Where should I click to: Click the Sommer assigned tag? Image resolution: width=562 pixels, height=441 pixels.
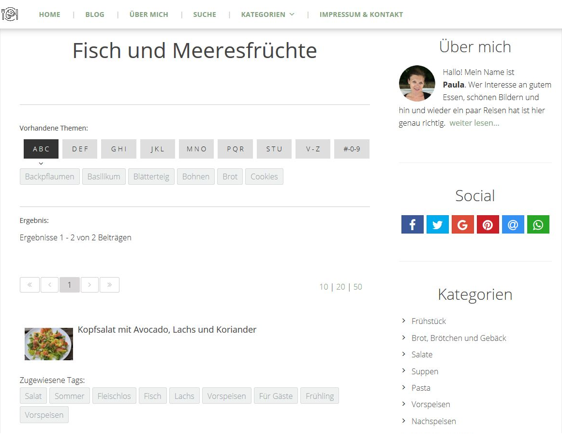click(x=70, y=396)
